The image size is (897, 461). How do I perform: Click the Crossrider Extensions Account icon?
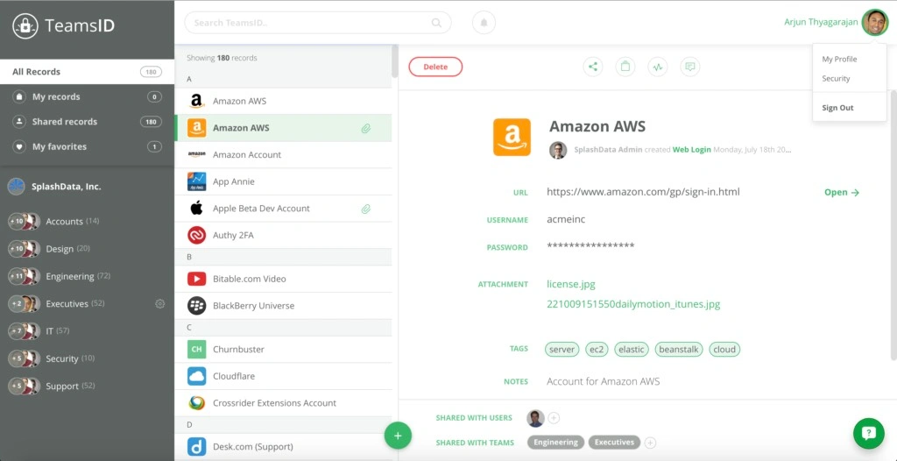click(197, 403)
